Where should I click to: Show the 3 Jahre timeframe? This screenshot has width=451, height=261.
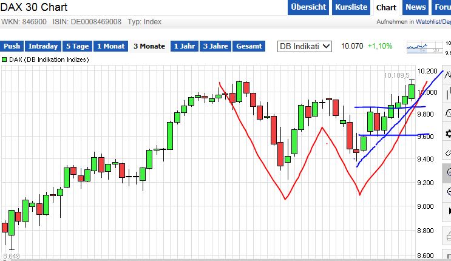click(215, 46)
